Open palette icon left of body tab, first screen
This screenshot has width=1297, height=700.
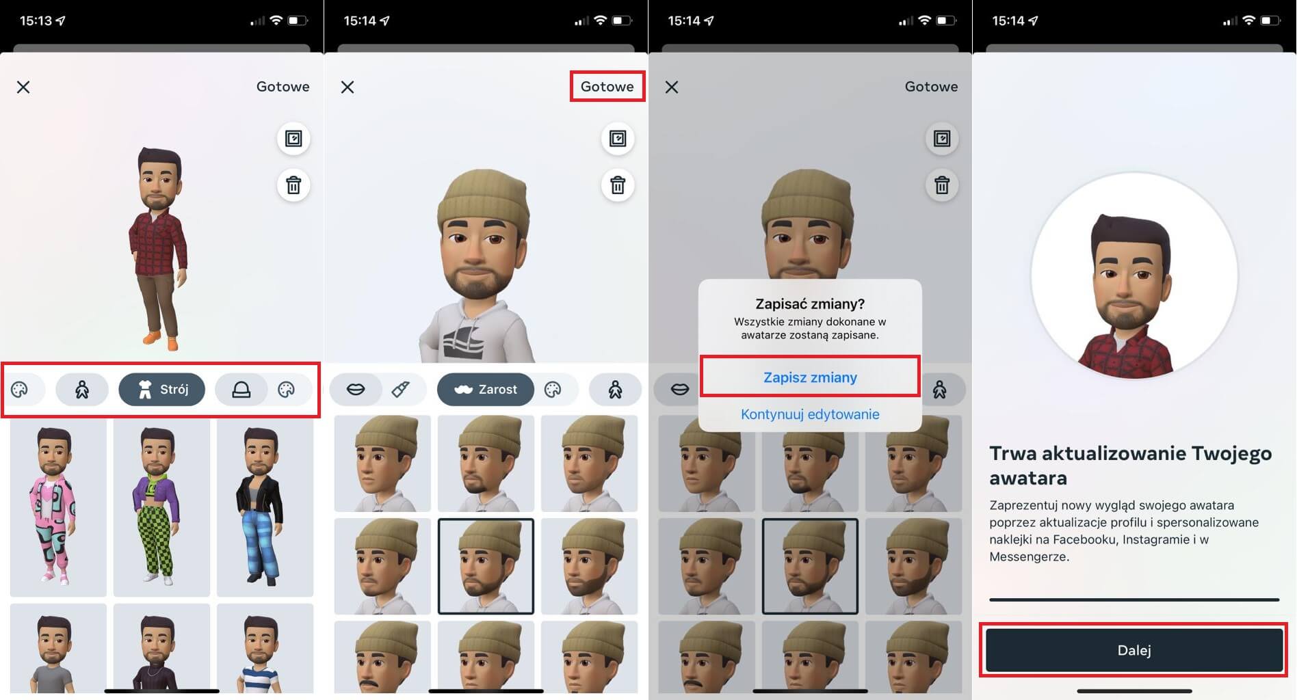point(20,390)
